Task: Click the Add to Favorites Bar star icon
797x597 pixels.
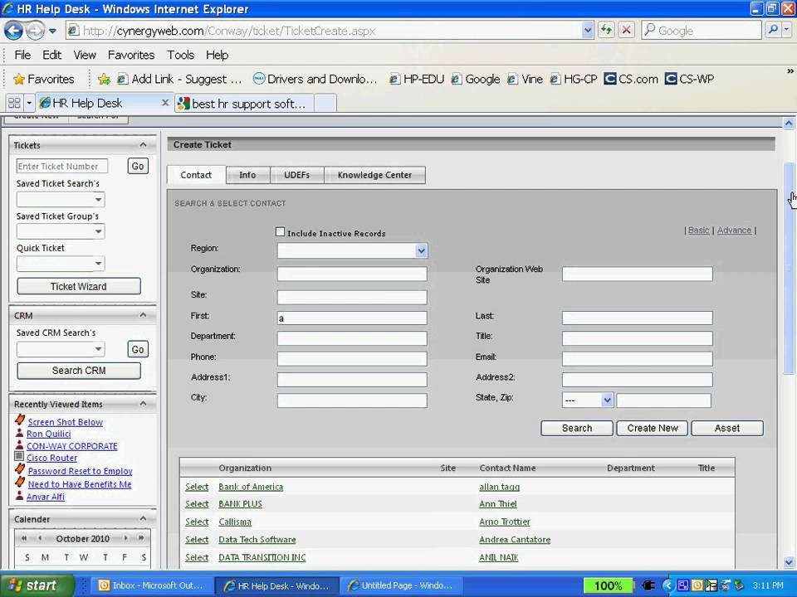Action: [105, 80]
